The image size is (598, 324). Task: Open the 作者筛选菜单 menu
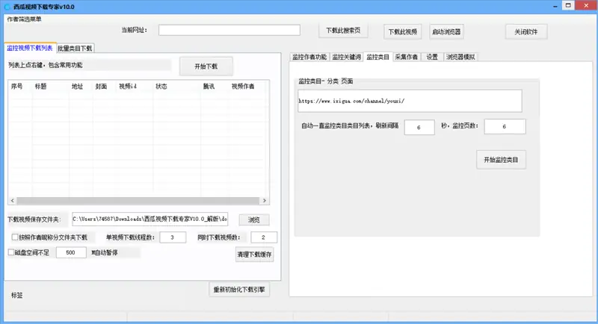[24, 19]
